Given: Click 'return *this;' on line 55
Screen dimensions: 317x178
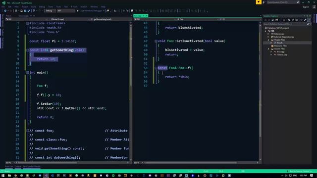Looking at the screenshot, I should pyautogui.click(x=177, y=77).
